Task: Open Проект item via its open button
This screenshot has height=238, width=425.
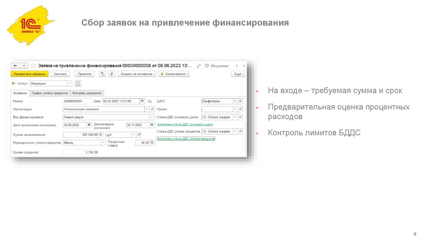Action: click(240, 109)
